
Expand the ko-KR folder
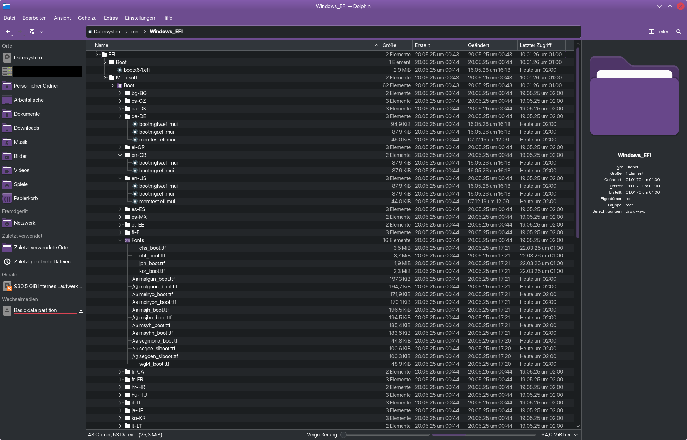tap(120, 418)
